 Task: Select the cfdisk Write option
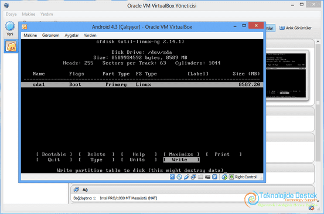182,160
